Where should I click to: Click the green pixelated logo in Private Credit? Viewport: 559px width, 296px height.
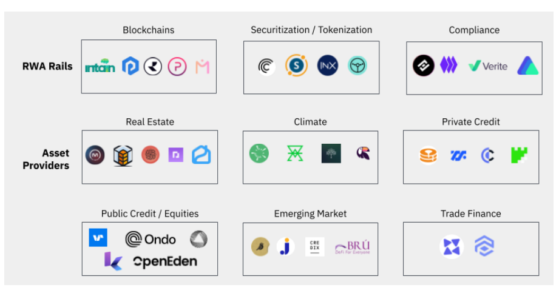[519, 155]
